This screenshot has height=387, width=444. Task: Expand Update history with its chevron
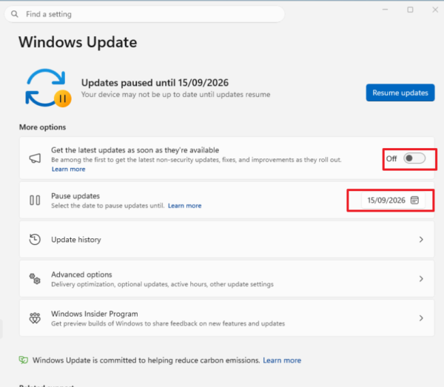point(421,240)
